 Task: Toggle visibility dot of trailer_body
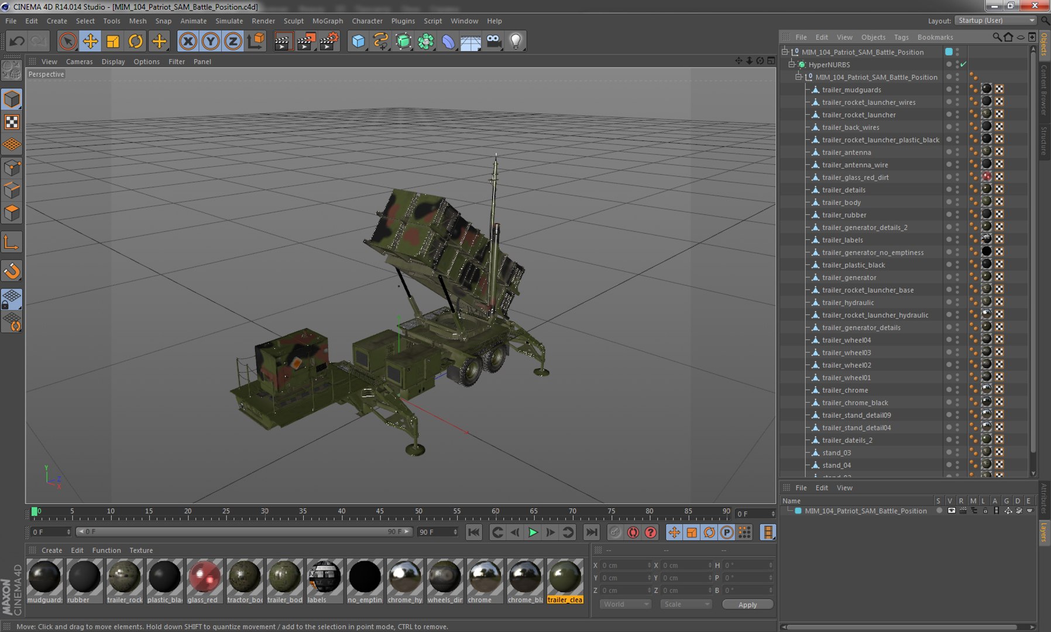pyautogui.click(x=949, y=202)
